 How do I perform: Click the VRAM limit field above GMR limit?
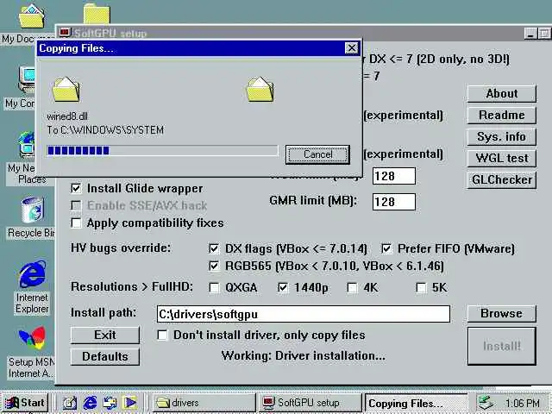tap(394, 176)
